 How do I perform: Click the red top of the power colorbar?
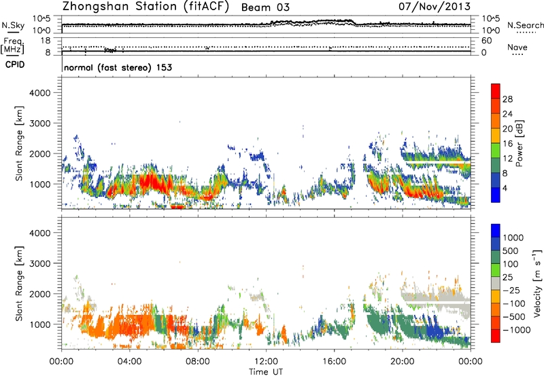pyautogui.click(x=496, y=90)
